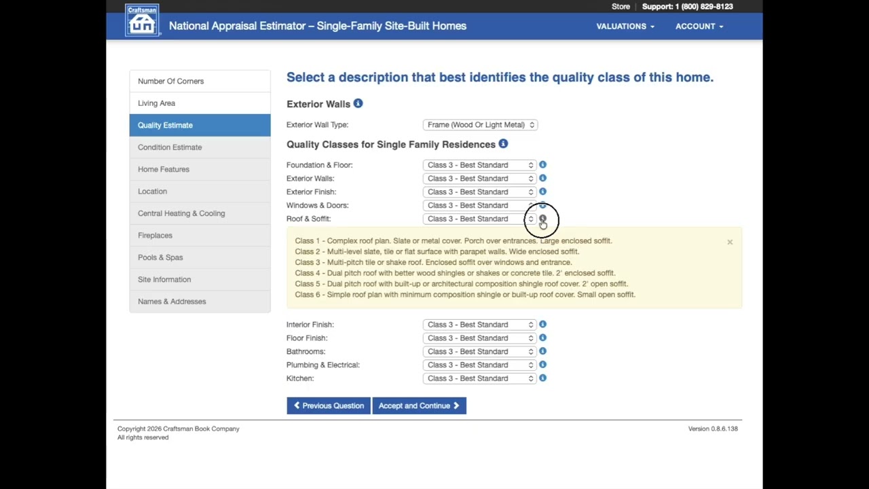The width and height of the screenshot is (869, 489).
Task: Open Roof & Soffit class dropdown
Action: (480, 219)
